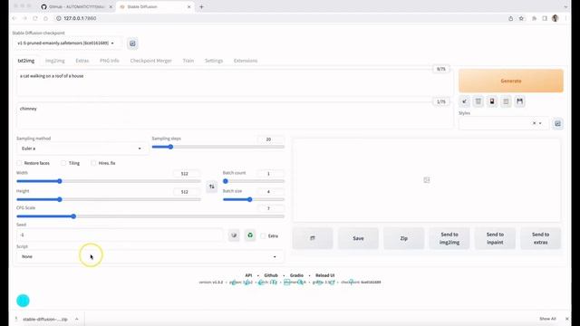
Task: Expand the Styles dropdown
Action: [x=504, y=123]
